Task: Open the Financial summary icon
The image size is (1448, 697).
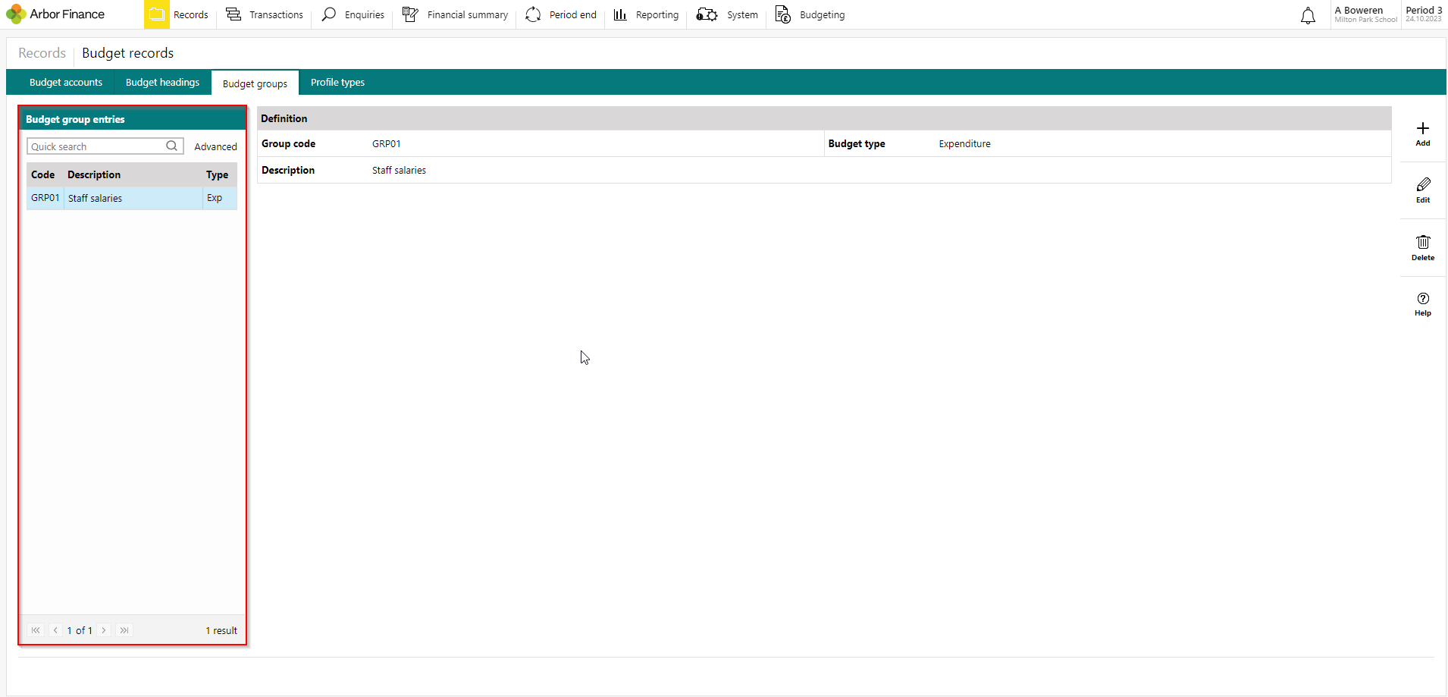Action: pos(410,14)
